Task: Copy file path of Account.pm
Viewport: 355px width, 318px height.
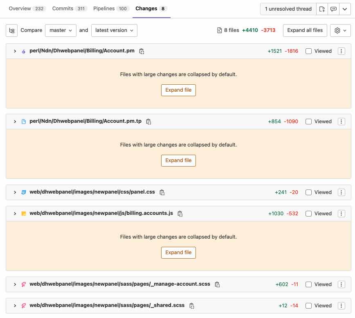Action: point(142,51)
